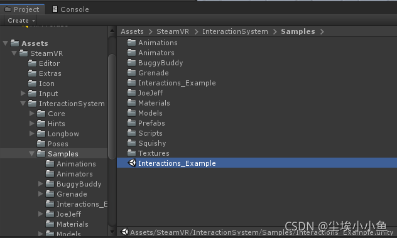
Task: Select the Textures folder label
Action: (x=154, y=153)
